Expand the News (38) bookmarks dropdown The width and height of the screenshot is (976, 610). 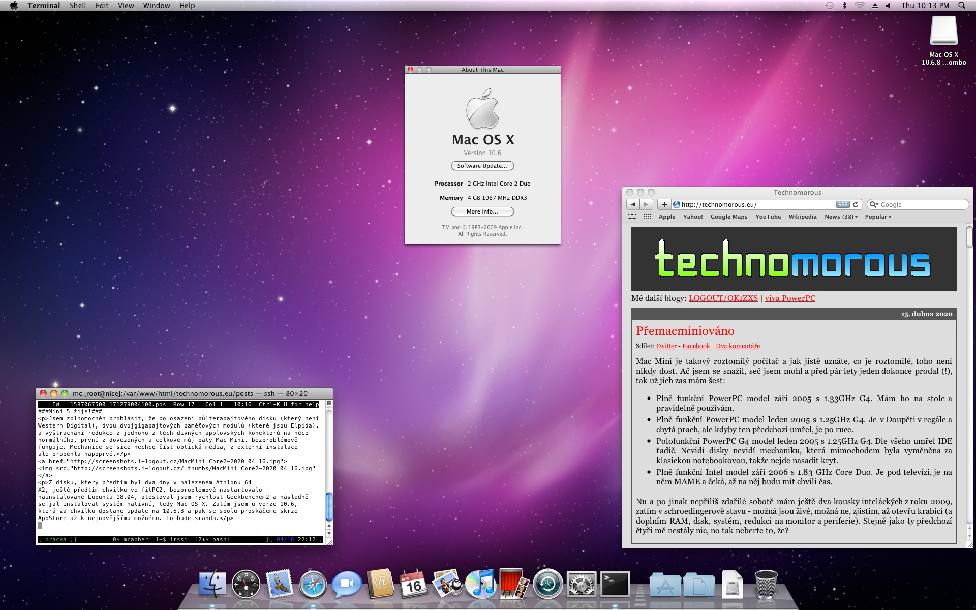(x=841, y=217)
